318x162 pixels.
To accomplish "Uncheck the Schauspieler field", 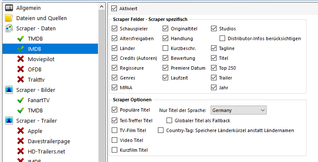I will coord(115,29).
